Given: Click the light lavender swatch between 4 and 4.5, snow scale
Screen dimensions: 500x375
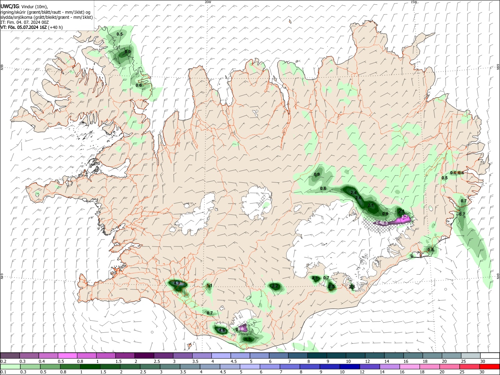Looking at the screenshot, I should 221,356.
